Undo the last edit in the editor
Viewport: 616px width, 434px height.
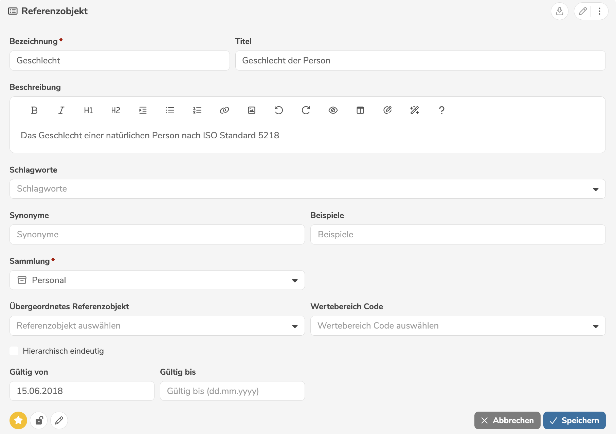click(x=278, y=110)
